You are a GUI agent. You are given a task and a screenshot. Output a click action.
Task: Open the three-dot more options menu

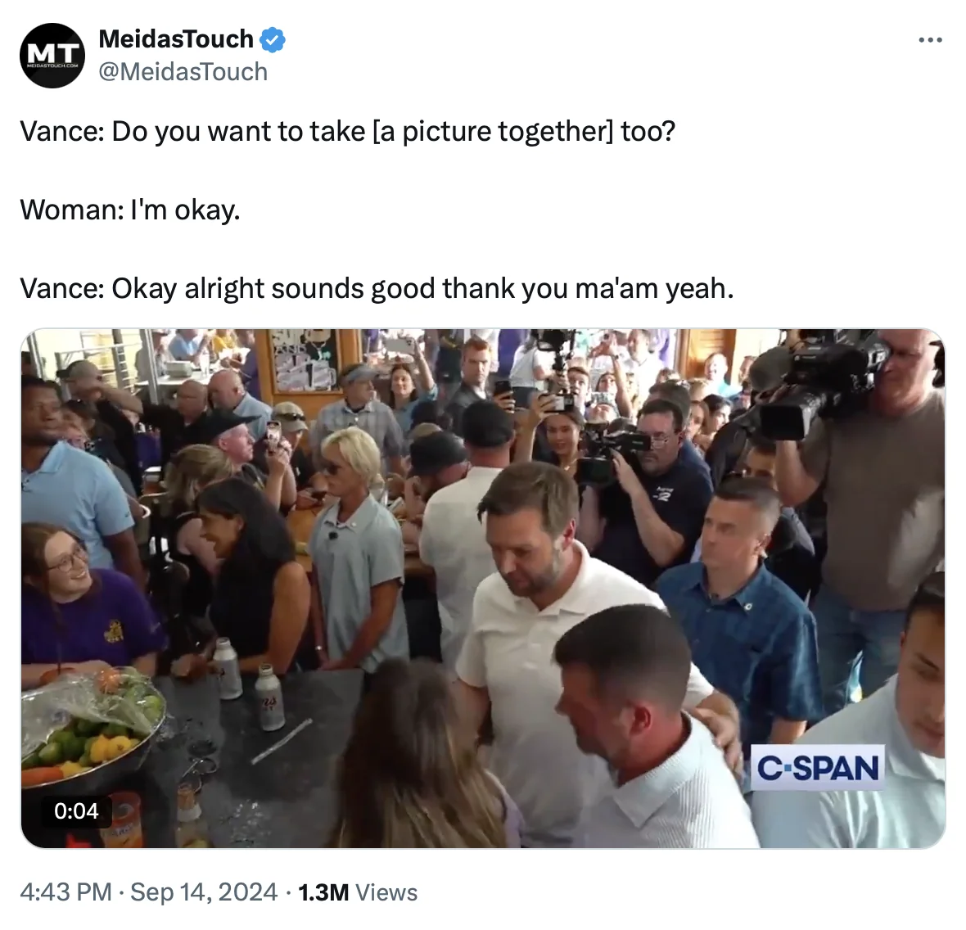coord(930,40)
